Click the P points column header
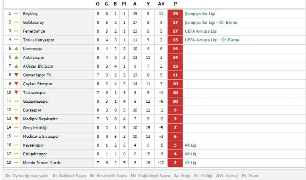Viewport: 306px width, 180px height. pyautogui.click(x=175, y=4)
